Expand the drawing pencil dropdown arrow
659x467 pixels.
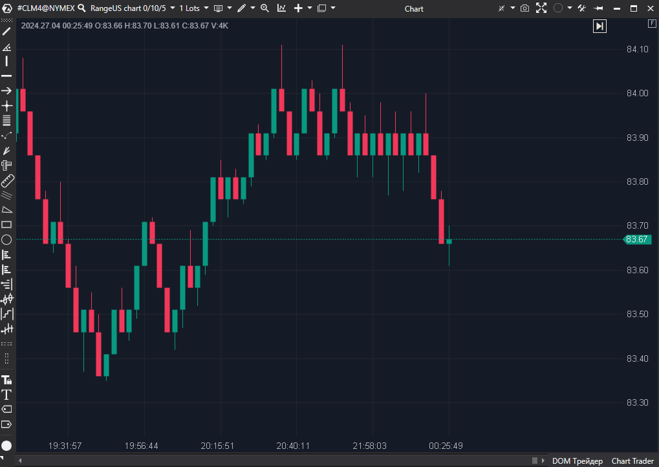[252, 8]
